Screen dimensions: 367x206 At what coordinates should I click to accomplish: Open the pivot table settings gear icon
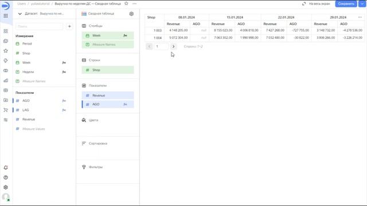coord(131,14)
